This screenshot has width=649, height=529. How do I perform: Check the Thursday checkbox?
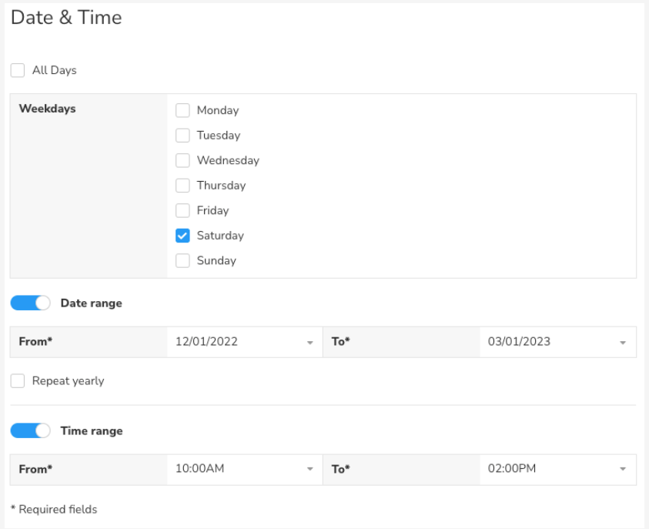182,186
